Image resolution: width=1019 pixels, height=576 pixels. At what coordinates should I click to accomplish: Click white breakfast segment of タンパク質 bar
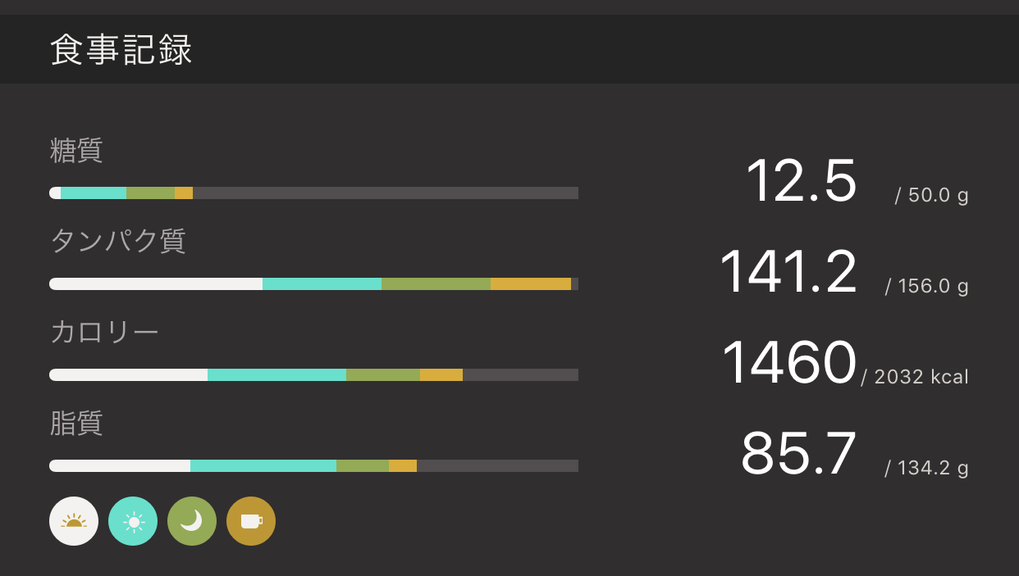[156, 284]
